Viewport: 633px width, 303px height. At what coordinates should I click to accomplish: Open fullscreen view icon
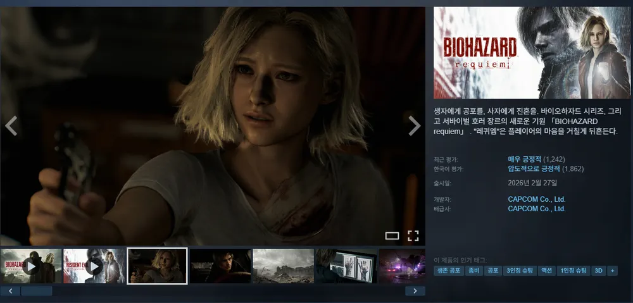[x=413, y=236]
